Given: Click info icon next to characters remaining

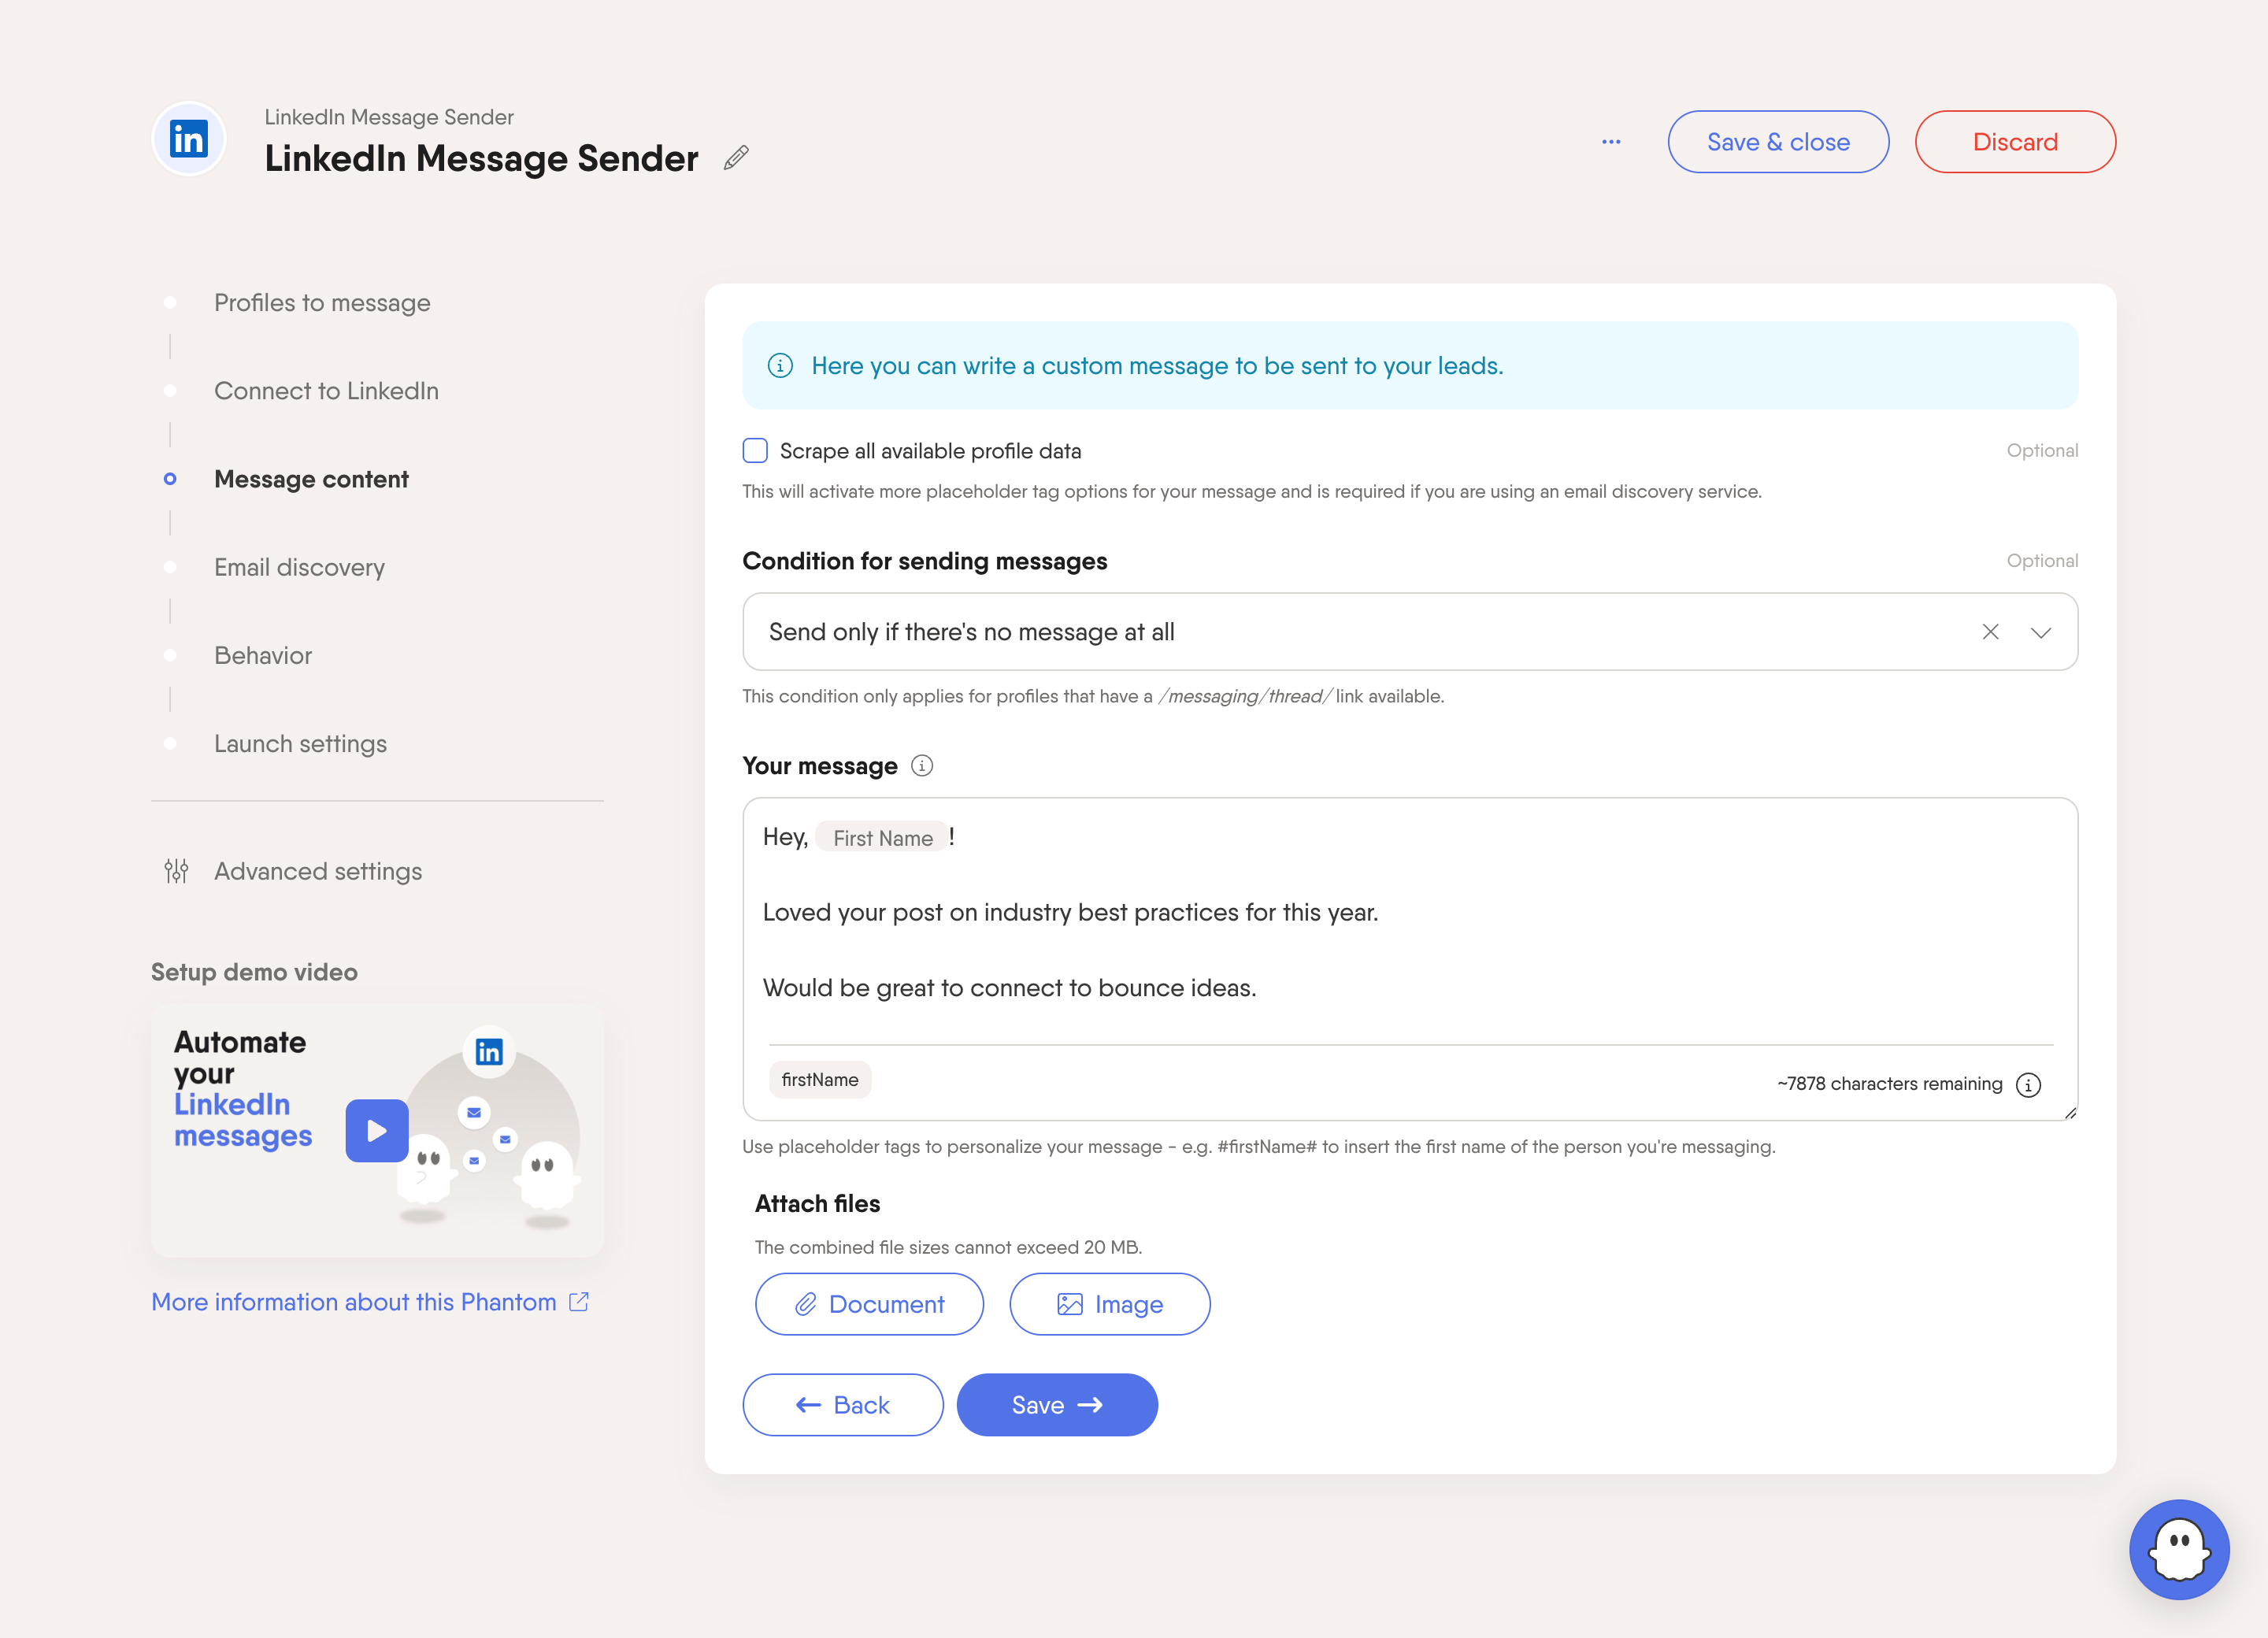Looking at the screenshot, I should click(x=2028, y=1085).
